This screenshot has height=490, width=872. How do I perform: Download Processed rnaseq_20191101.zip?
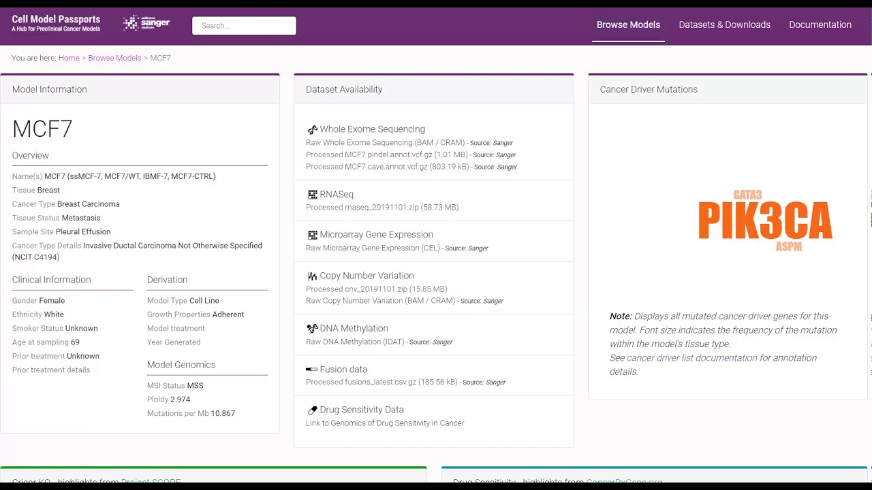[382, 207]
